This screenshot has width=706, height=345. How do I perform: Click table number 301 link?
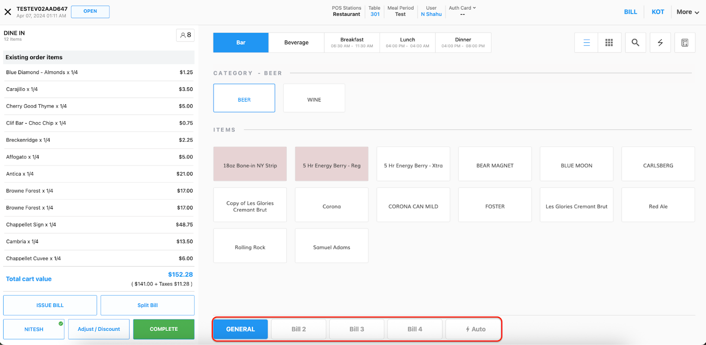(375, 14)
